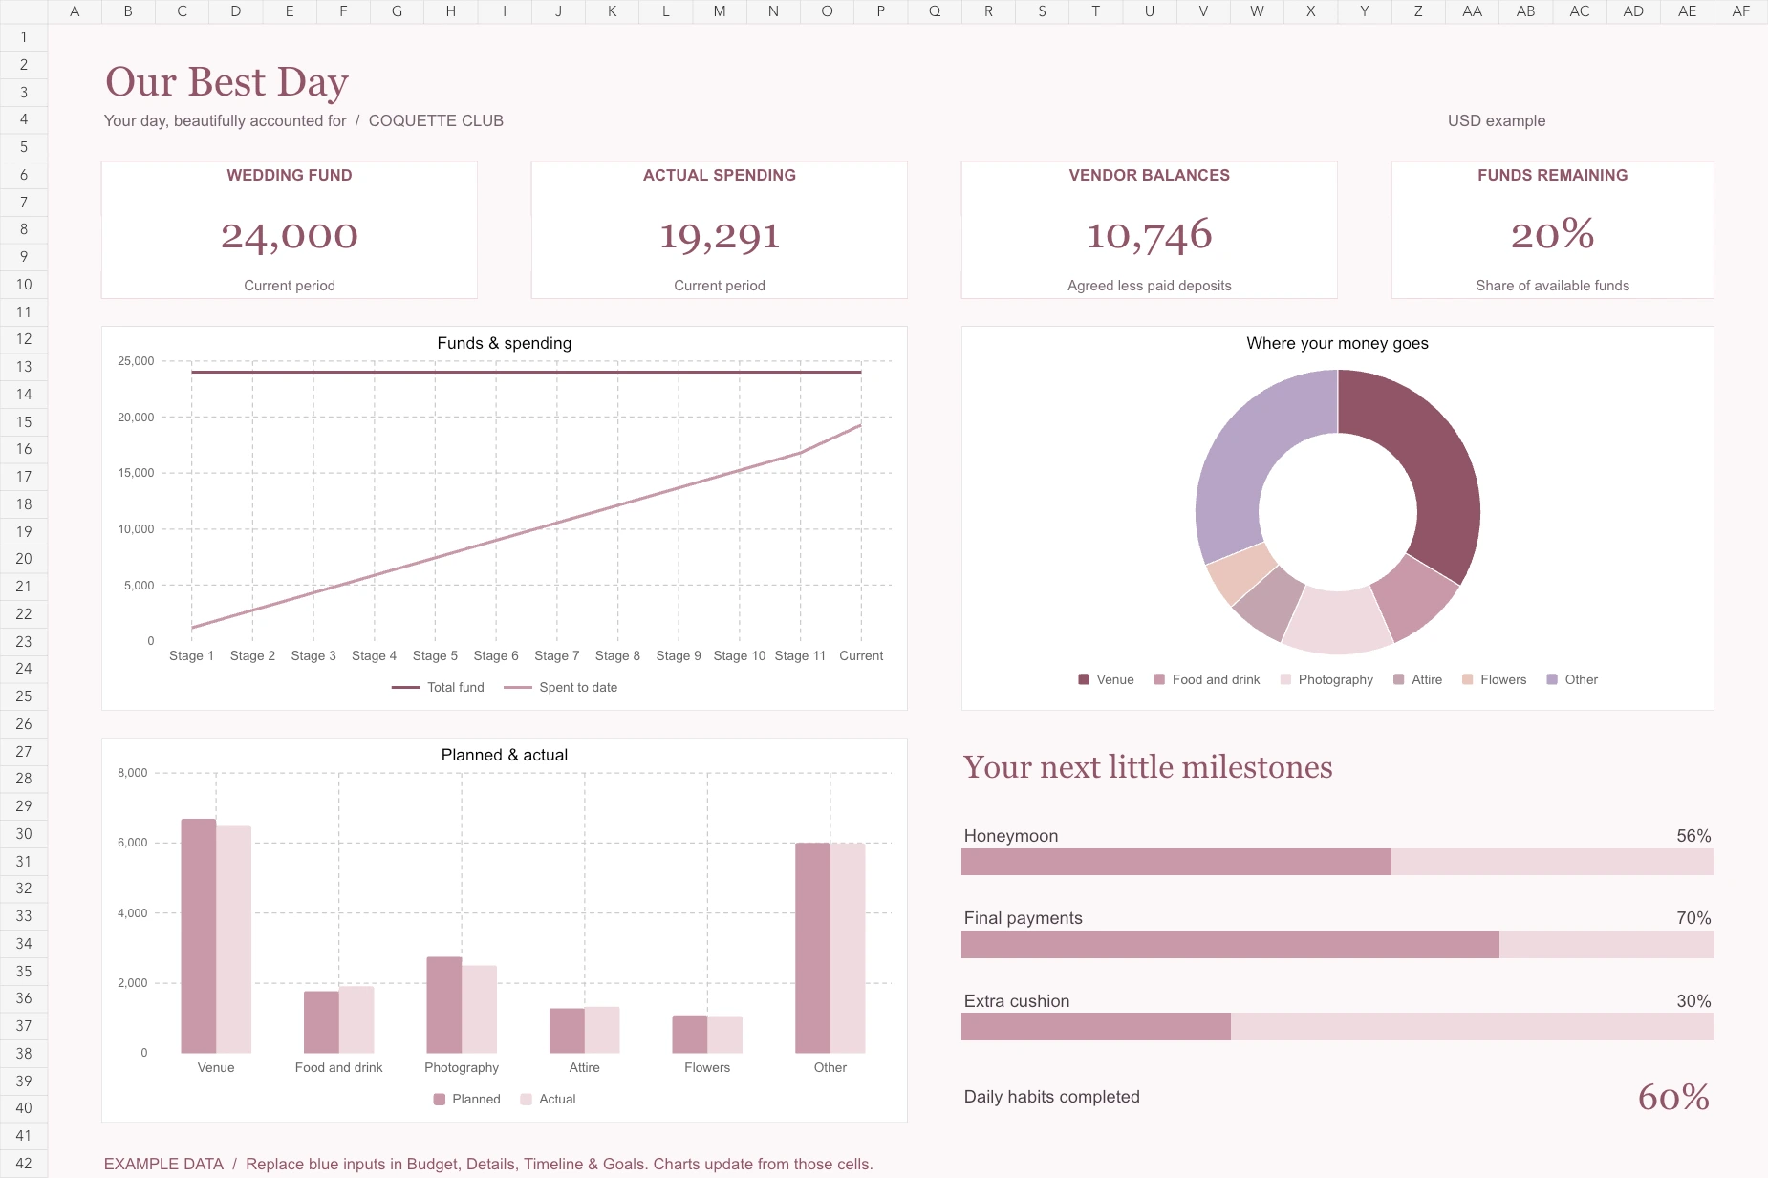The height and width of the screenshot is (1178, 1768).
Task: Click the Venue legend swatch
Action: pos(1084,679)
